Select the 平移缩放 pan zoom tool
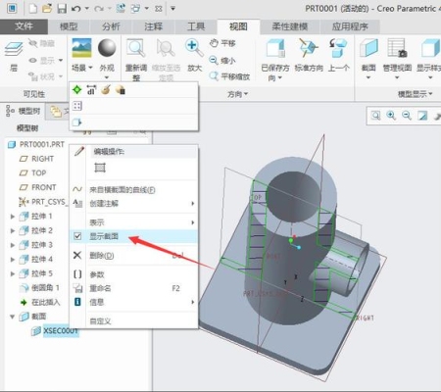This screenshot has width=441, height=392. click(229, 76)
